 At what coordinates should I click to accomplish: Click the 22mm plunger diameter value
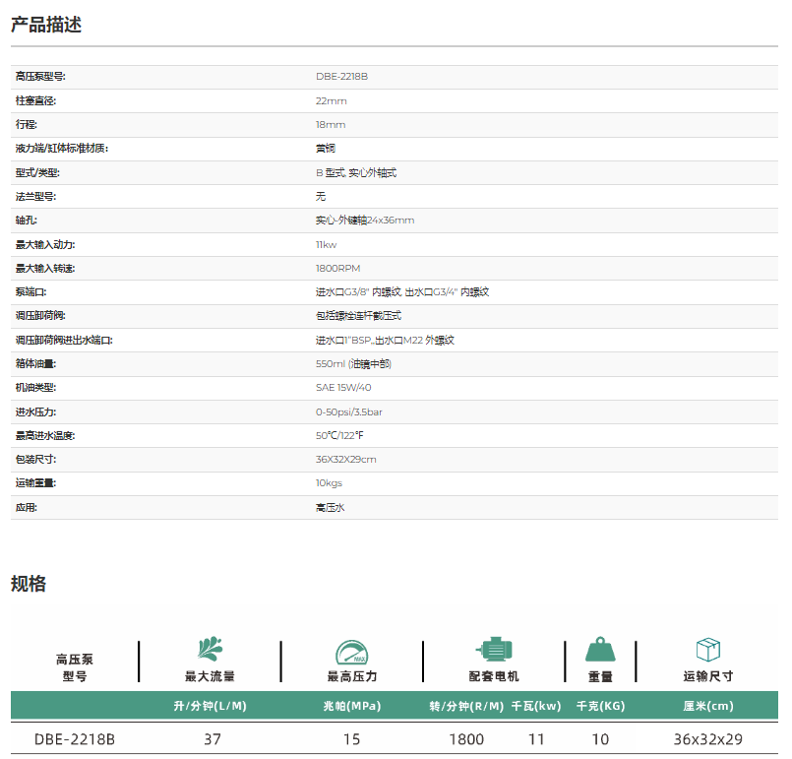[x=331, y=100]
